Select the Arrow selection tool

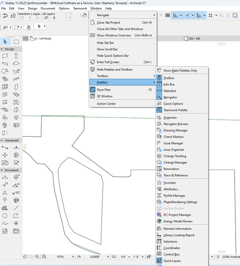(x=5, y=42)
